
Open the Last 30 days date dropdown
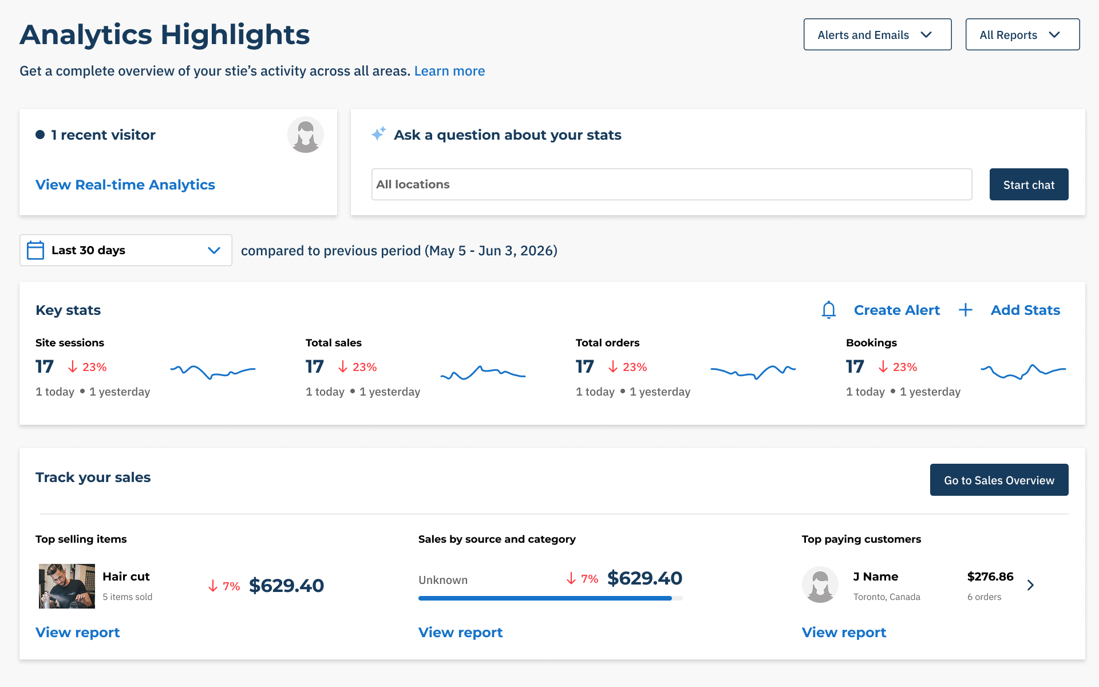tap(126, 250)
